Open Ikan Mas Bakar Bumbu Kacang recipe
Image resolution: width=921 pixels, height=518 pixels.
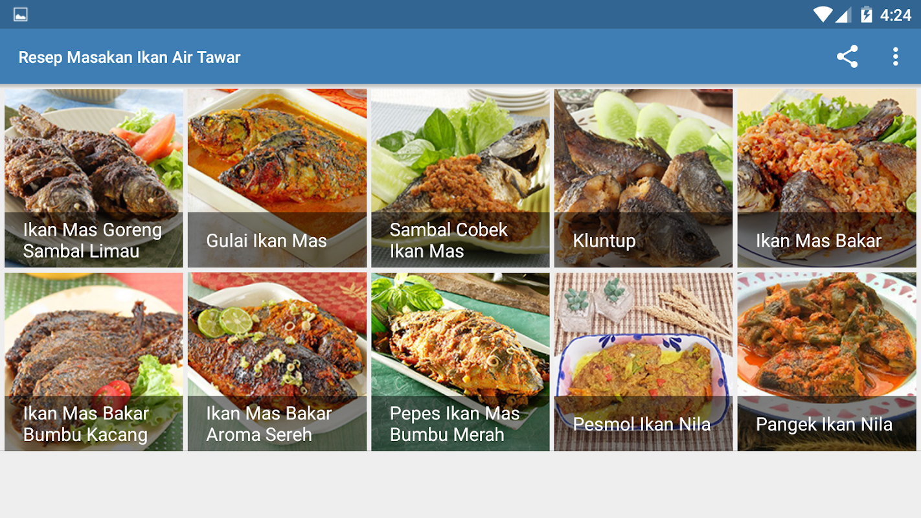pos(94,361)
